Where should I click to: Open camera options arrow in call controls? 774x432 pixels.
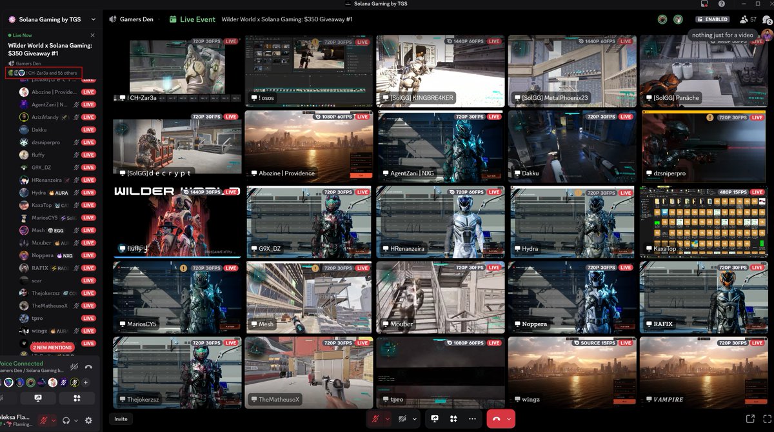pos(415,418)
